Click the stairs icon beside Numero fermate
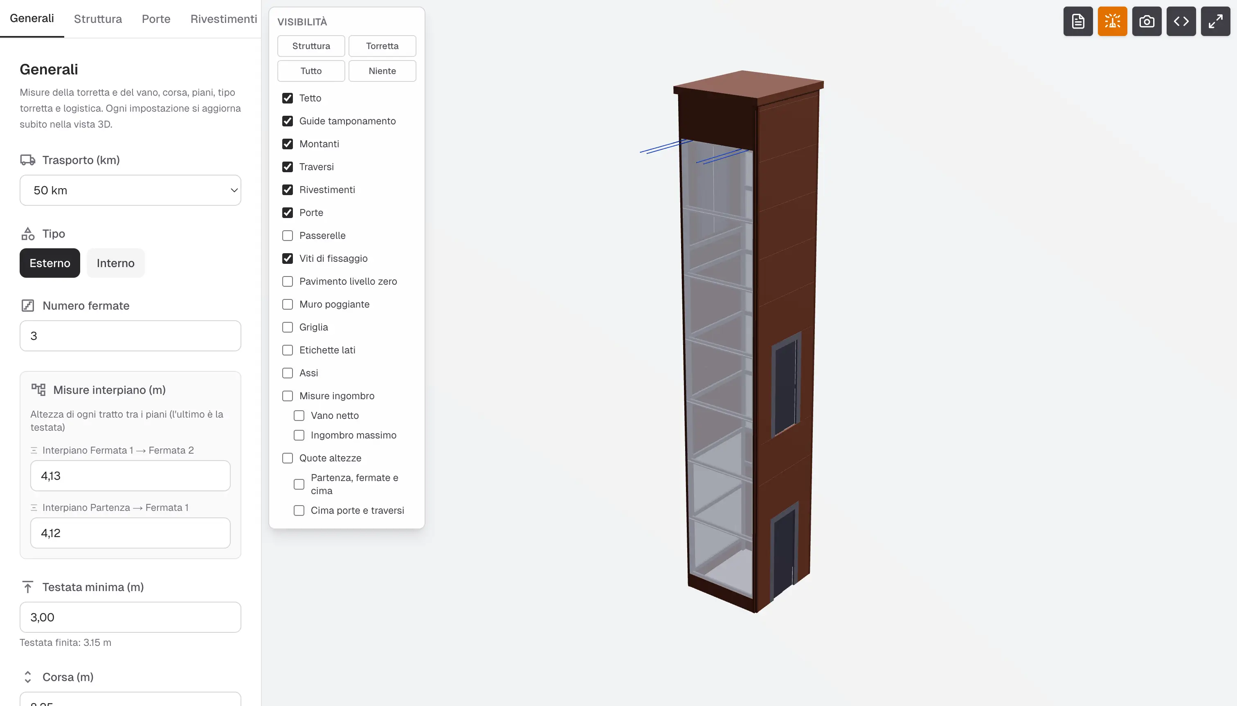The image size is (1237, 706). point(28,306)
